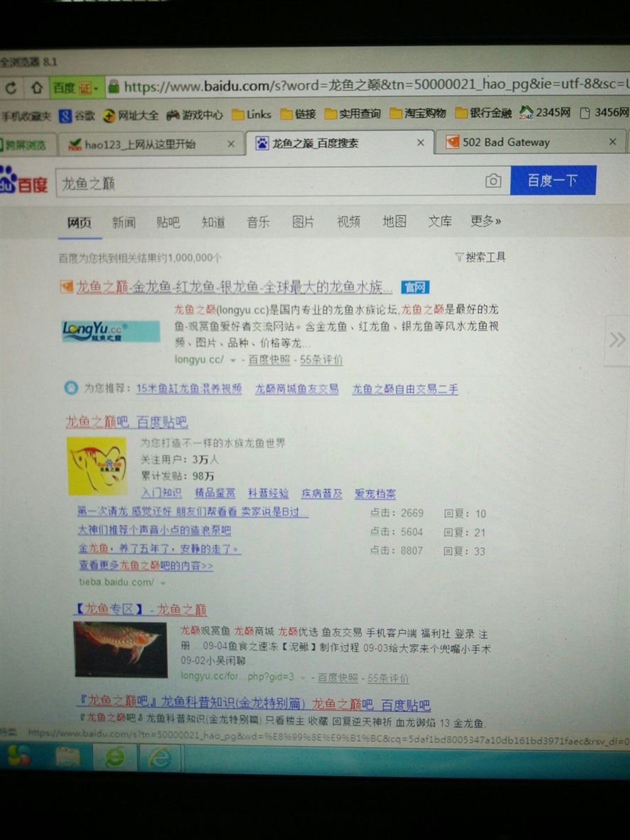
Task: Close the 龙鱼之巅_百度搜索 tab
Action: [x=421, y=143]
